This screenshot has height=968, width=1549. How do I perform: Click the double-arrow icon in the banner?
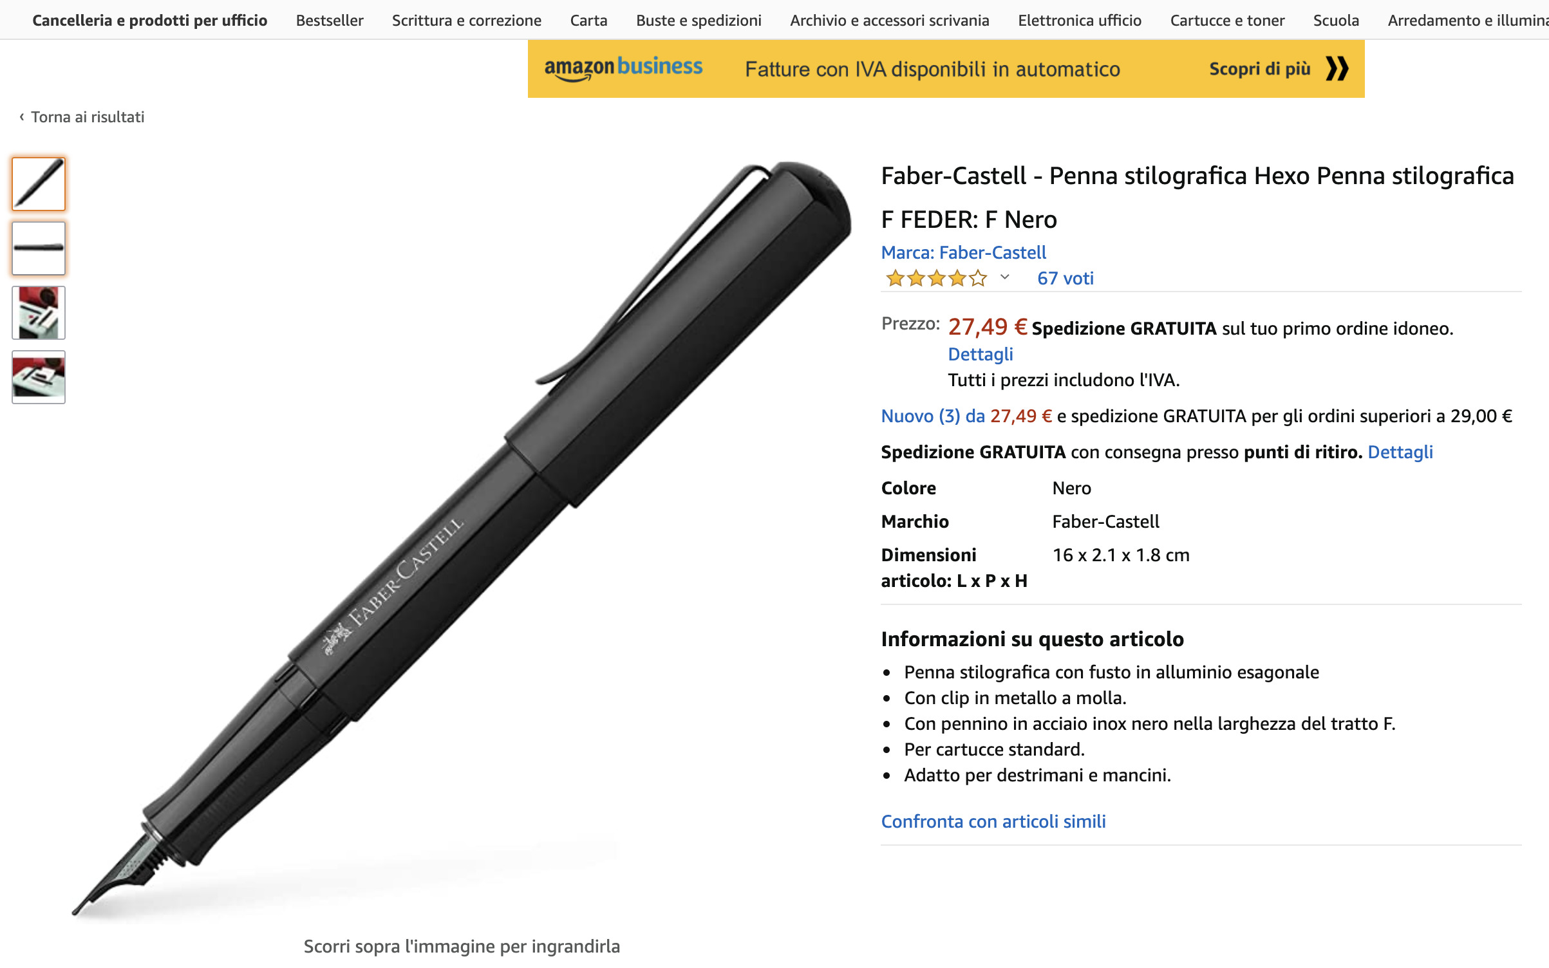[1337, 68]
